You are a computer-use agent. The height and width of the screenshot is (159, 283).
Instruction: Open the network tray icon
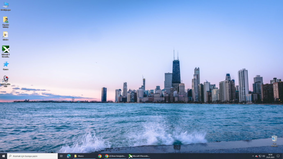click(260, 156)
